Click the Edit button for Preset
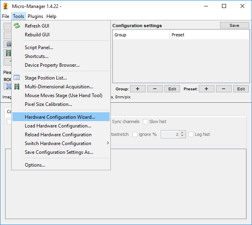This screenshot has height=225, width=252. [241, 89]
